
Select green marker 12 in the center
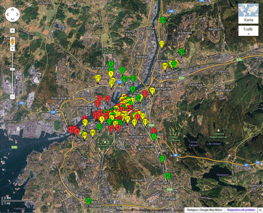tap(109, 121)
